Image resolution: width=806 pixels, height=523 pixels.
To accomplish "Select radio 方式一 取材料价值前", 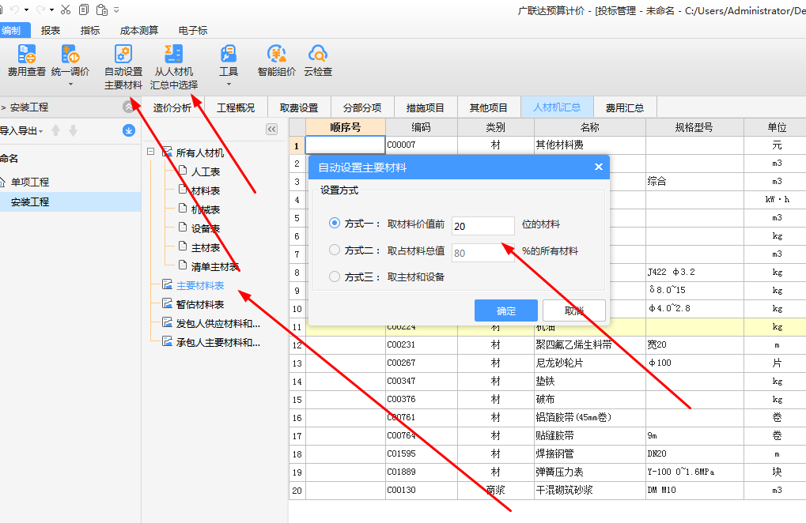I will click(335, 224).
